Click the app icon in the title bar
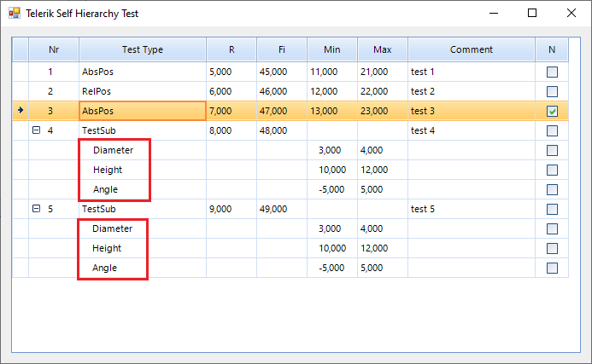Screen dimensions: 592x364 (x=14, y=14)
